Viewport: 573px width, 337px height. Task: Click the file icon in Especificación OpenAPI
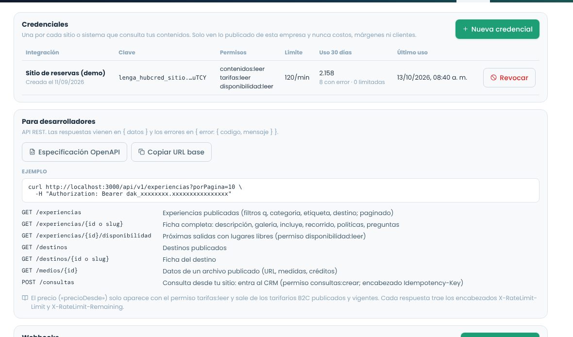(32, 152)
